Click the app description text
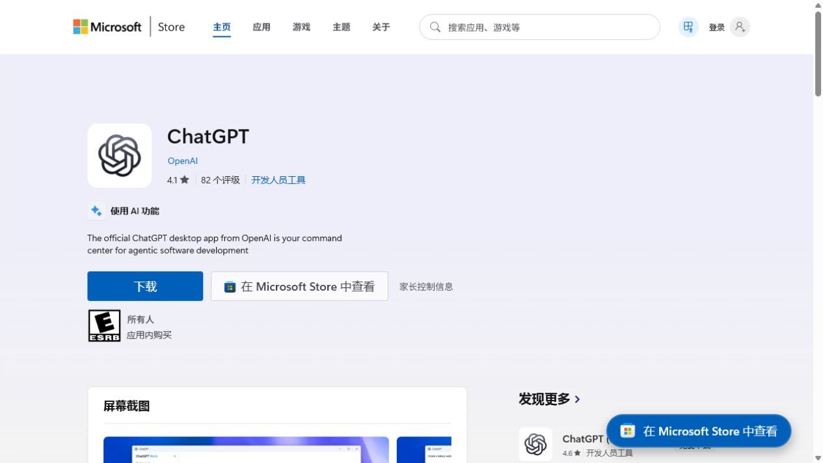Image resolution: width=823 pixels, height=463 pixels. [x=215, y=244]
